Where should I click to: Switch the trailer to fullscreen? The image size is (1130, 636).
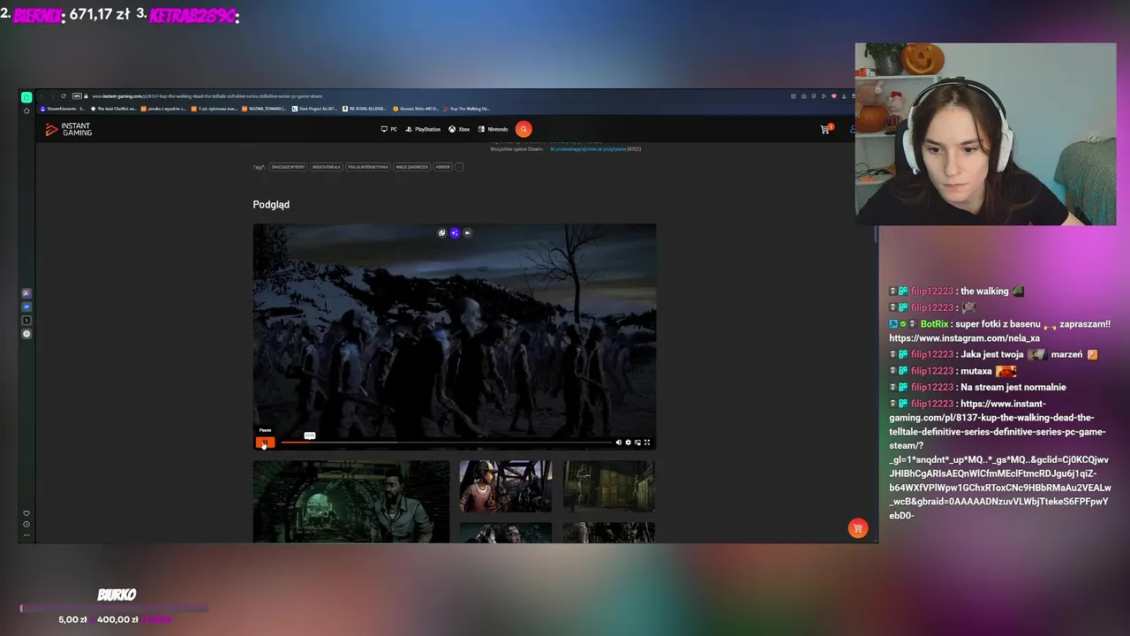(647, 443)
